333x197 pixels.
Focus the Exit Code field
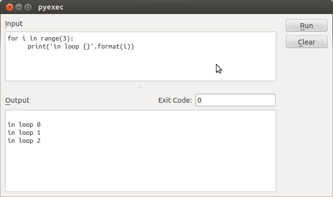pos(235,100)
